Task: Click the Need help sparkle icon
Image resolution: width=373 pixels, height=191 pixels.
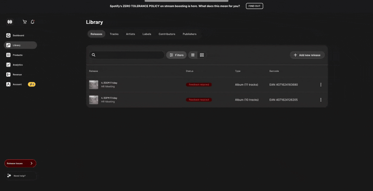Action: tap(9, 176)
